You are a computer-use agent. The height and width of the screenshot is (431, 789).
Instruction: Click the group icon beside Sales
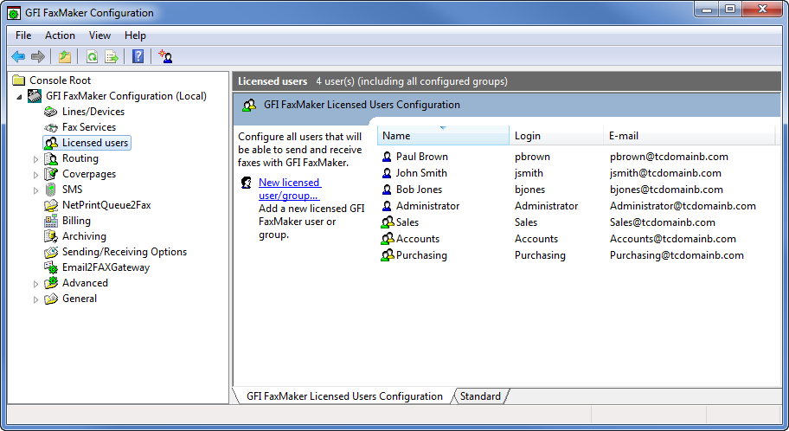pyautogui.click(x=387, y=222)
